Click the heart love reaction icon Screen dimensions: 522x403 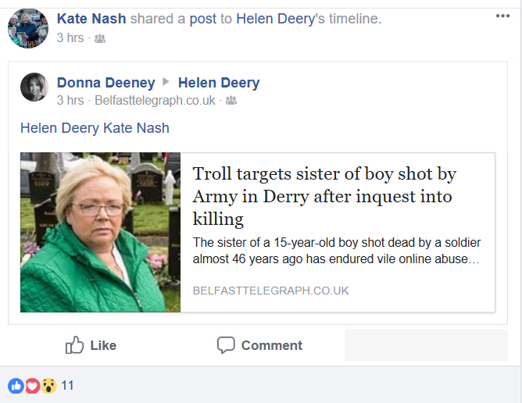pos(32,385)
